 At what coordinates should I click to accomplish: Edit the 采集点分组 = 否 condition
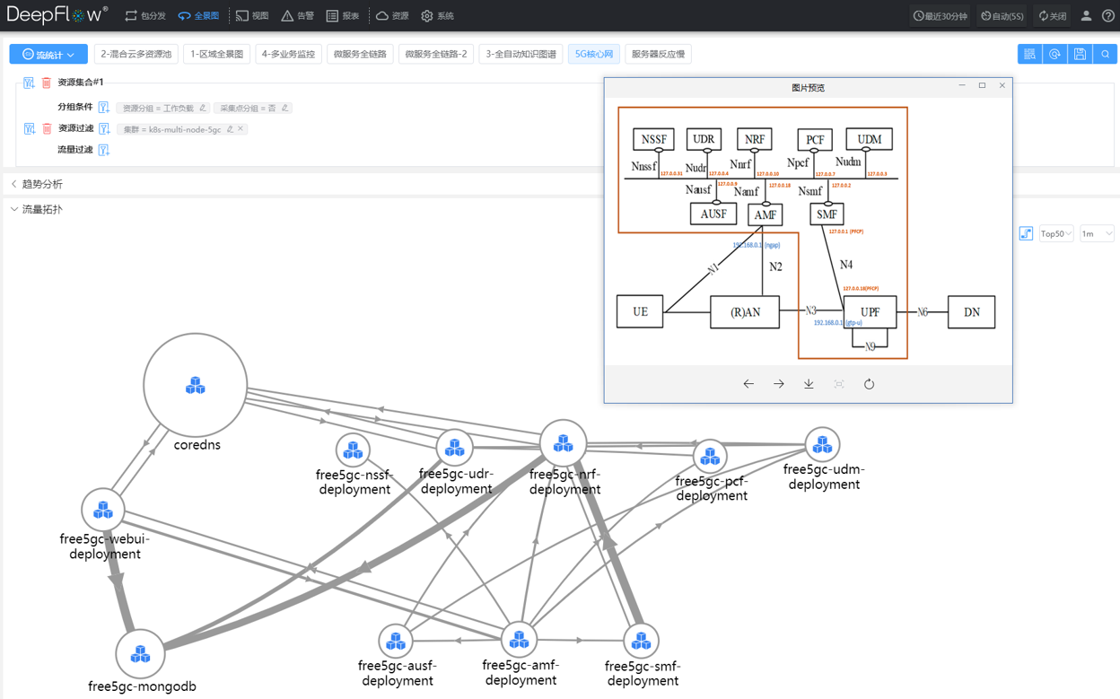(x=285, y=108)
